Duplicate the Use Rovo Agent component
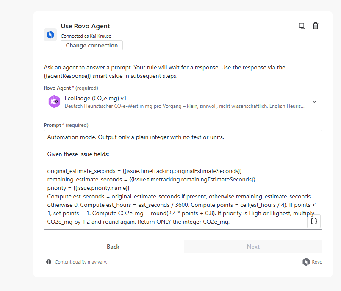The image size is (341, 291). click(302, 26)
